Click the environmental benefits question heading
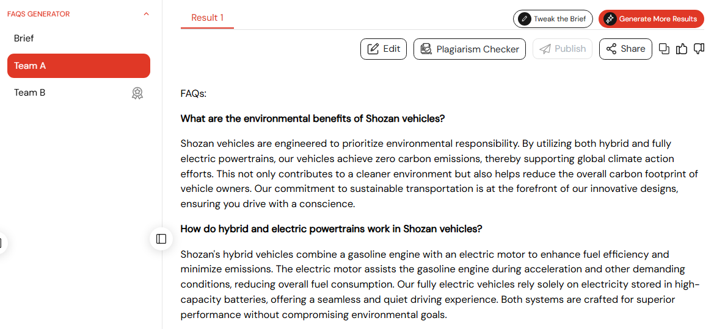This screenshot has height=329, width=714. [312, 119]
